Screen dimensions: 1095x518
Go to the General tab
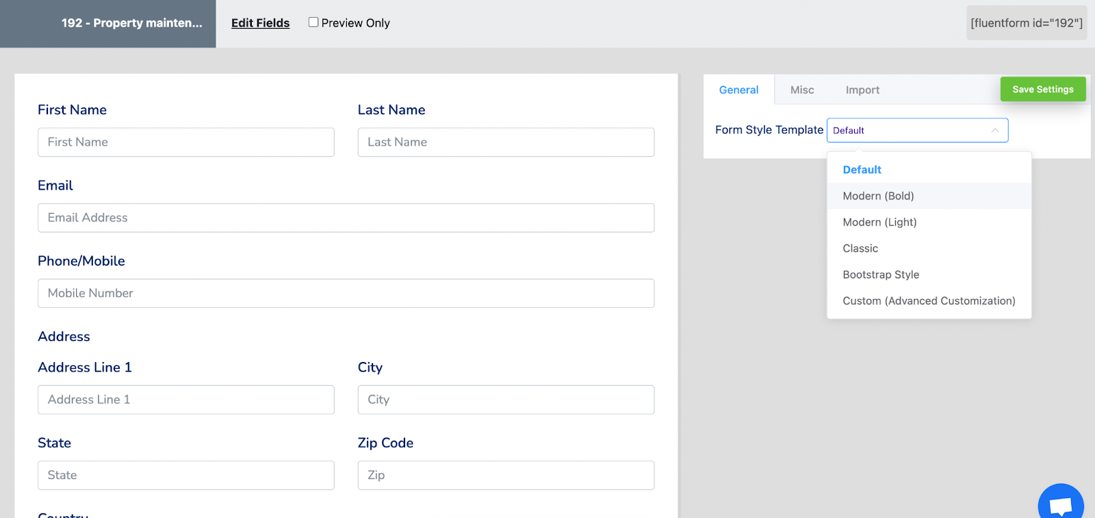tap(738, 90)
